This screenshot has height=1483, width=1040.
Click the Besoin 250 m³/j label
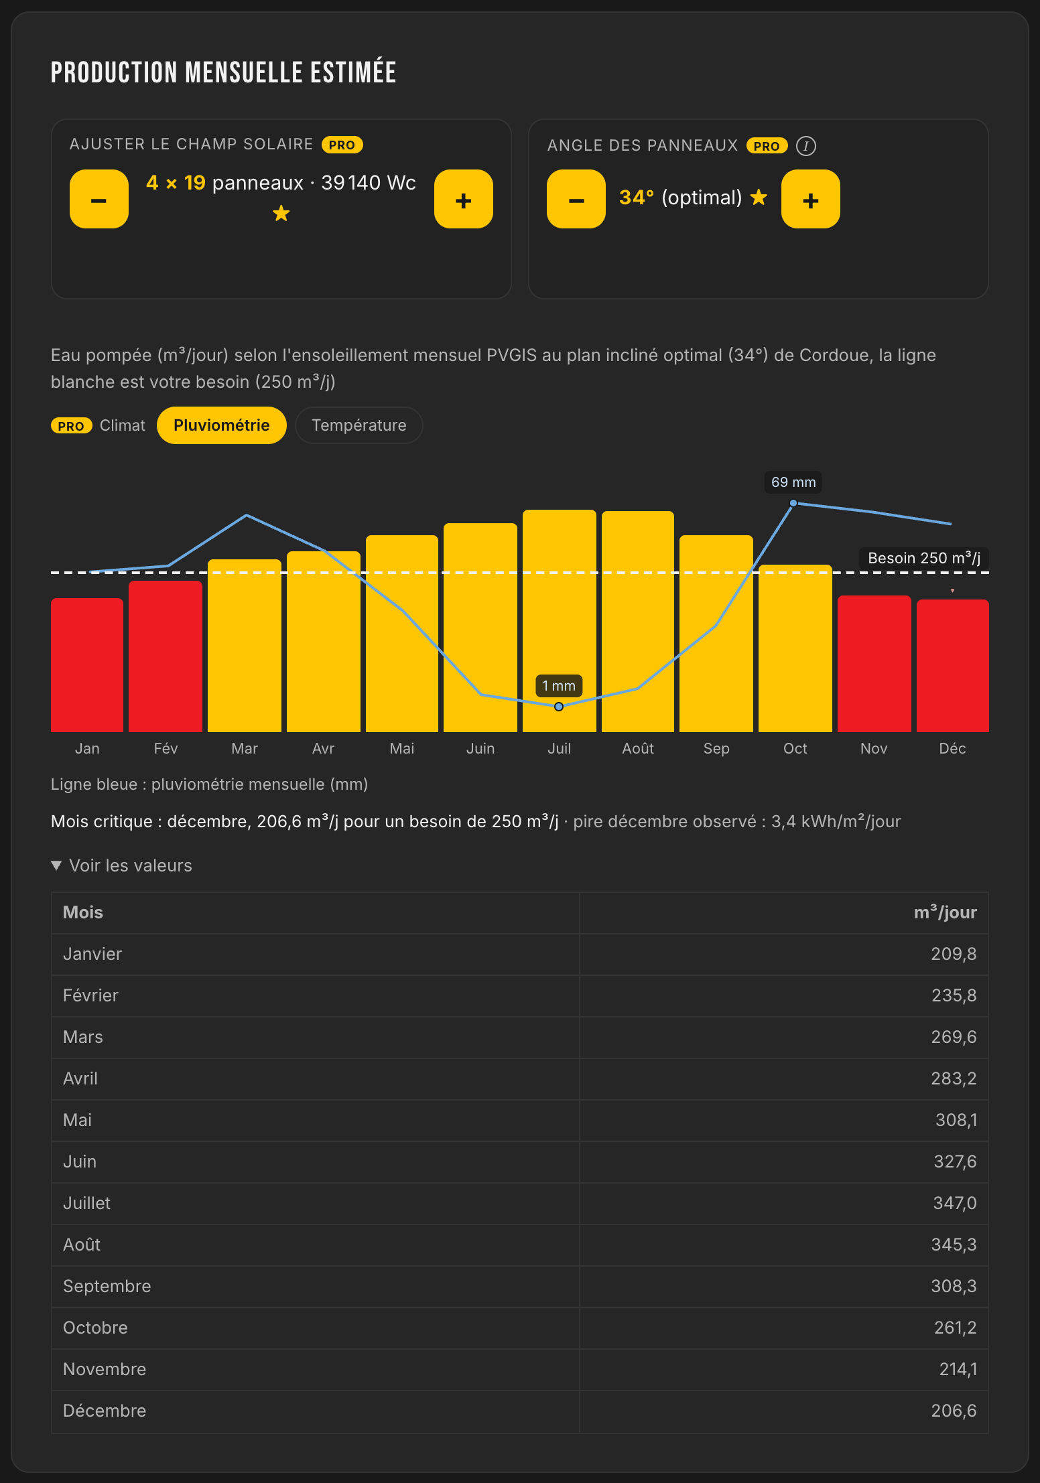click(x=924, y=558)
